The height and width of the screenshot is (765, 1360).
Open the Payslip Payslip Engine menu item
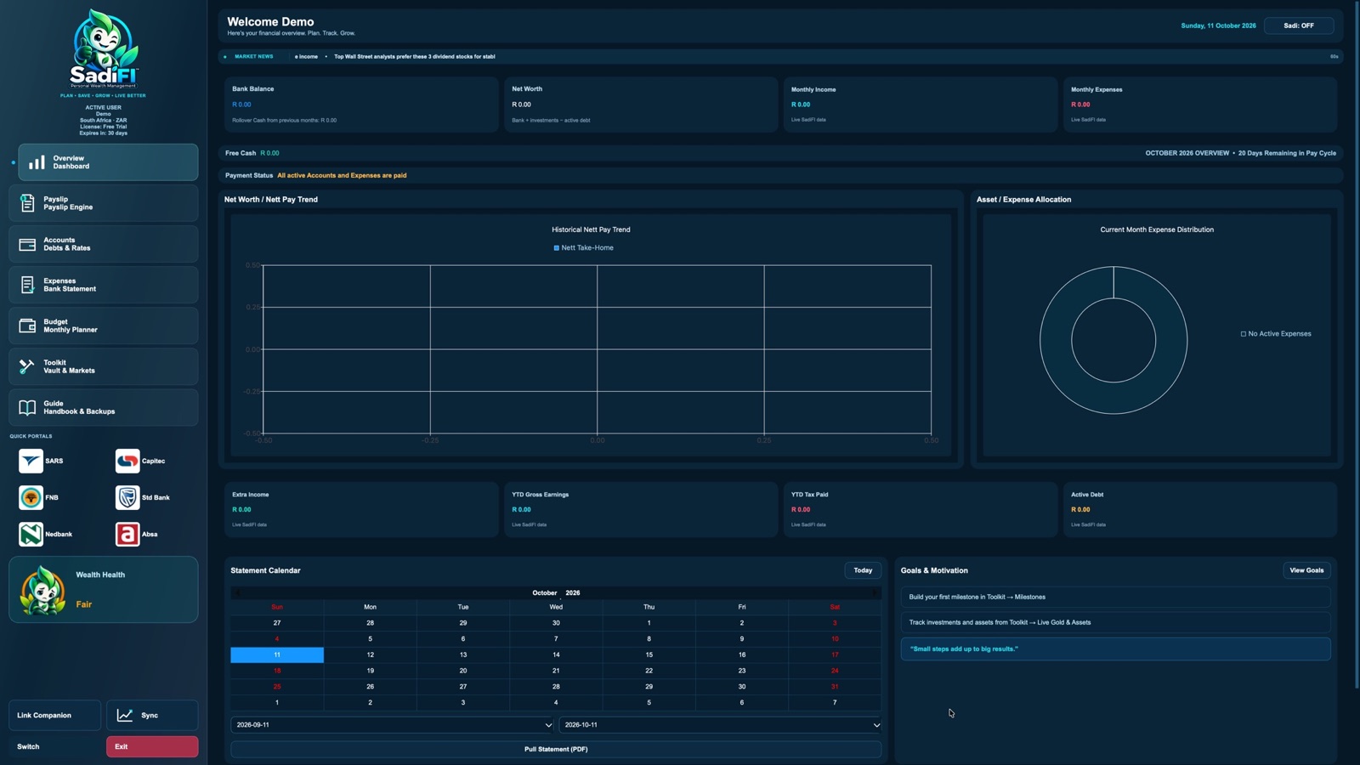[104, 203]
